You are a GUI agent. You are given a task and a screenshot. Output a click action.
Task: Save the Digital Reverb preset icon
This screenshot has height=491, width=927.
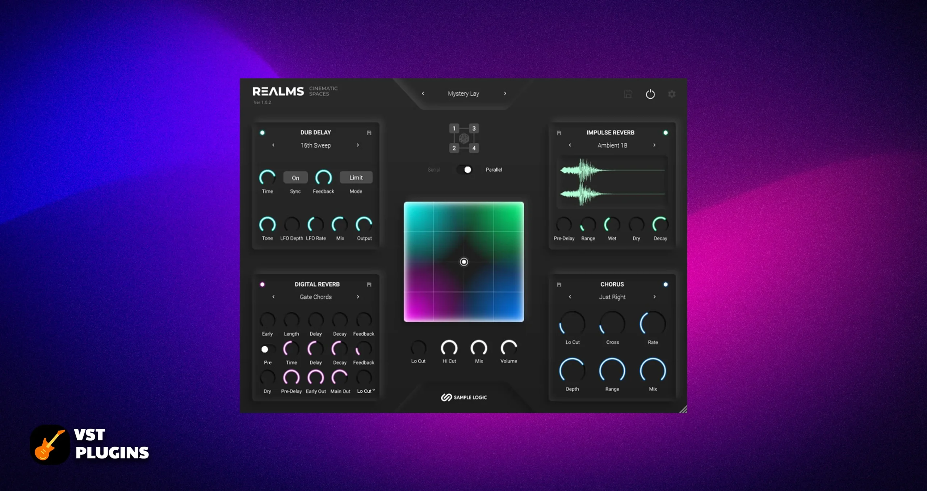[x=369, y=284]
